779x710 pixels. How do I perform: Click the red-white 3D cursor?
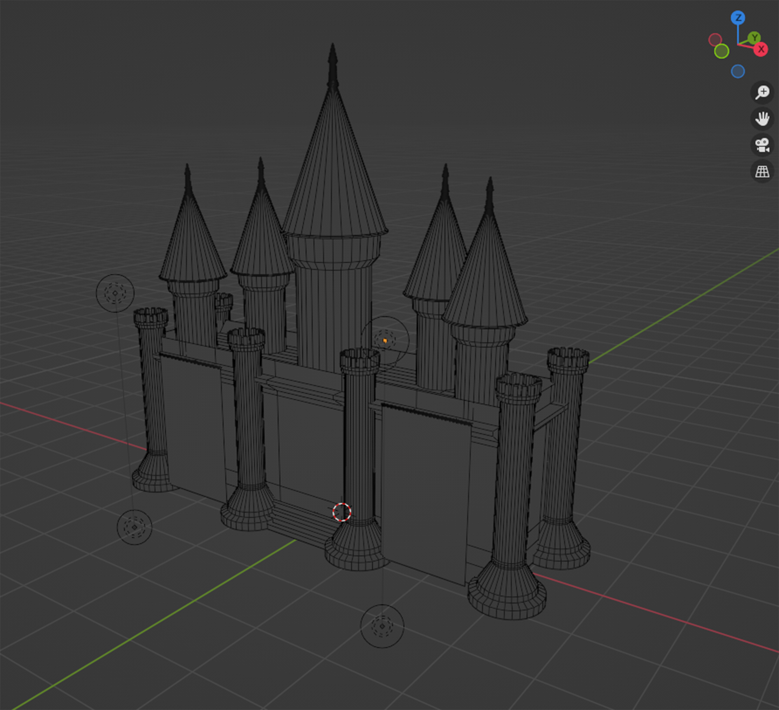click(342, 512)
